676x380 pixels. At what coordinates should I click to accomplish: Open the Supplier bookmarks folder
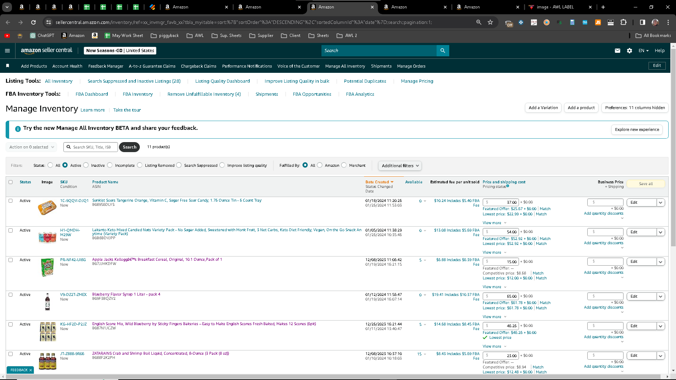coord(261,36)
